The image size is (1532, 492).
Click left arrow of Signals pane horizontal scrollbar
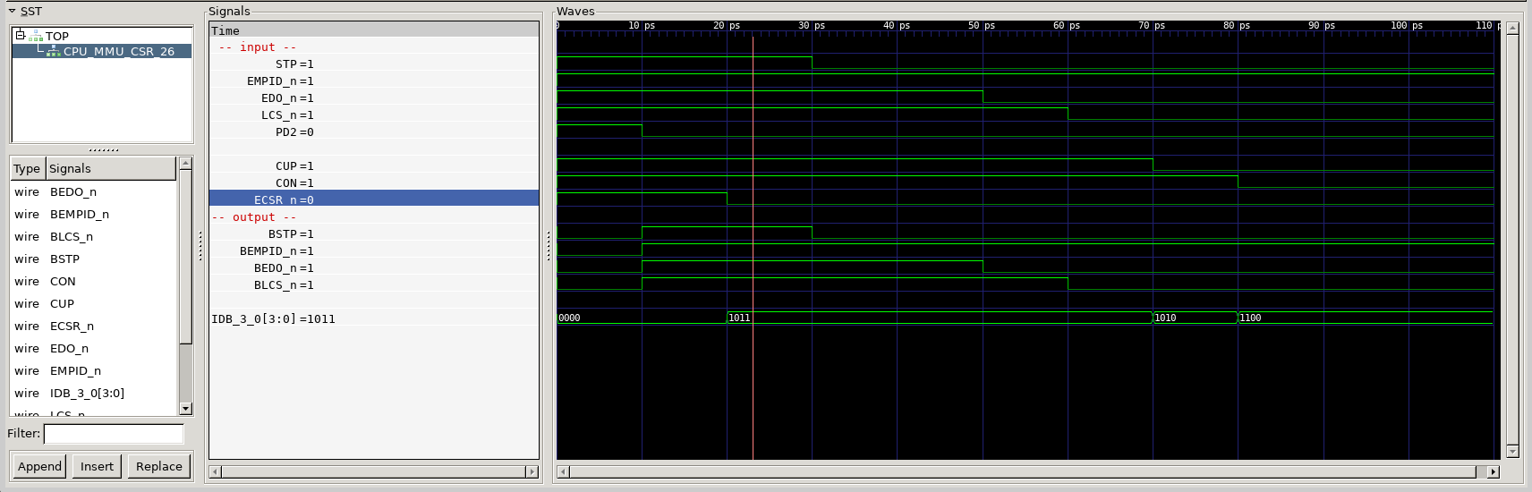[215, 471]
